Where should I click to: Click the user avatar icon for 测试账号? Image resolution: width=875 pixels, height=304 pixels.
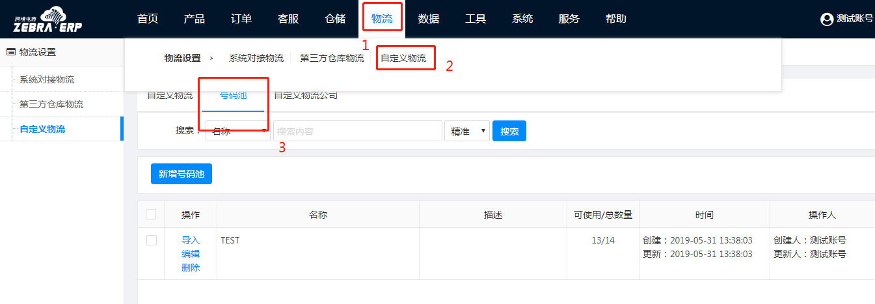click(x=827, y=20)
